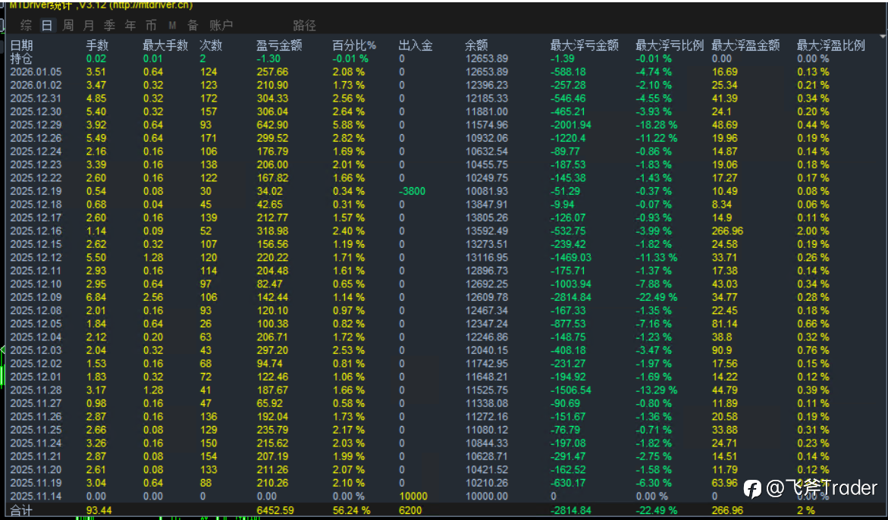Click the -1.30 open position profit value

point(268,58)
